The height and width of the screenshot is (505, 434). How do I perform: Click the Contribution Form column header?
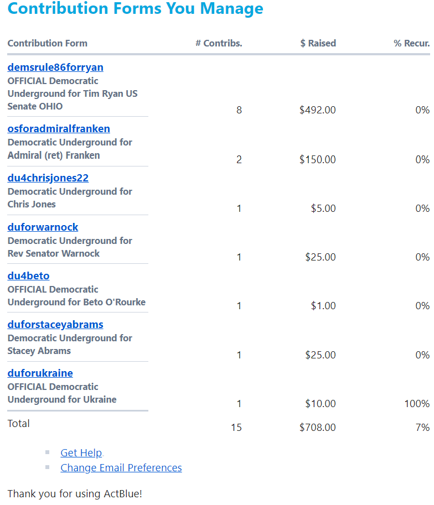[x=48, y=43]
